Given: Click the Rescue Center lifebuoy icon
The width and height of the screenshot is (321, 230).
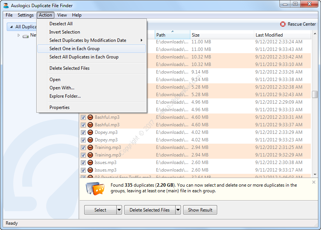Looking at the screenshot, I should [283, 24].
